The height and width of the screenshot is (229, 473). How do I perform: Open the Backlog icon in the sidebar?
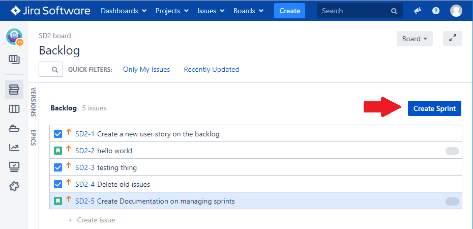(14, 90)
